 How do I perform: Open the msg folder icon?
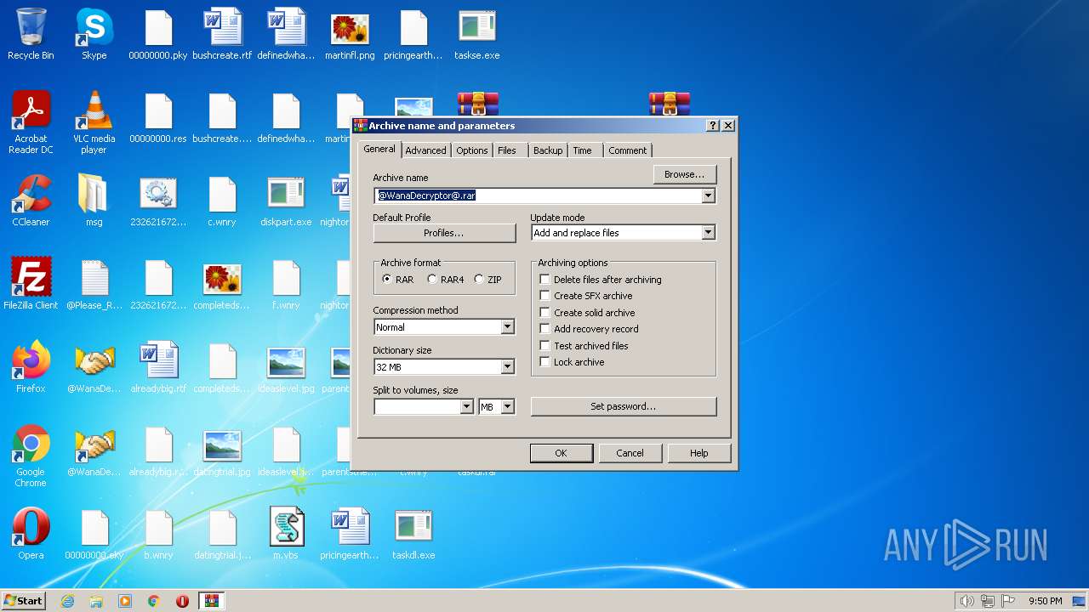coord(94,201)
